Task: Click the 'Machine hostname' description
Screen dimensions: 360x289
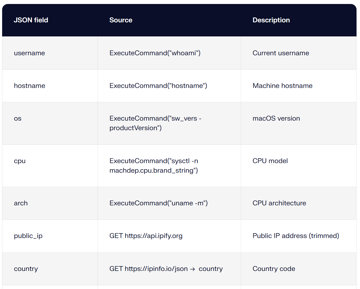Action: pyautogui.click(x=282, y=86)
